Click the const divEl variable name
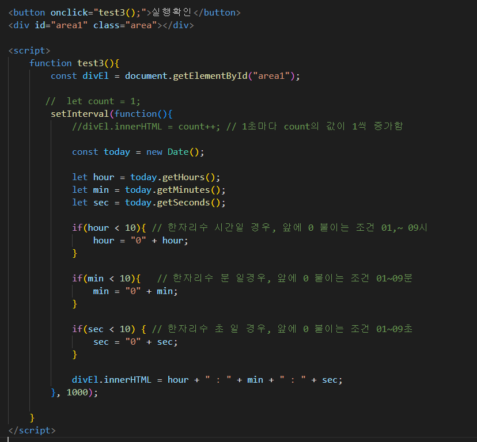This screenshot has width=477, height=442. point(96,76)
